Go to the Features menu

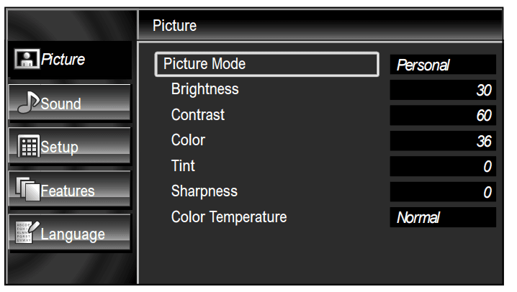[x=69, y=191]
